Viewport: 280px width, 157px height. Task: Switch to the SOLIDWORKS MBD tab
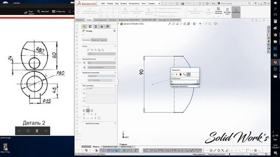tap(149, 20)
